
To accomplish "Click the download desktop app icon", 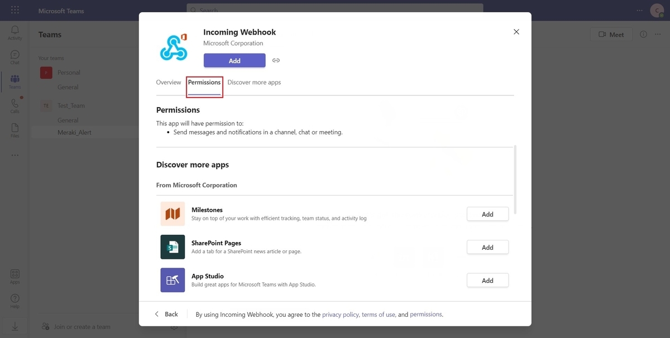I will click(x=15, y=327).
